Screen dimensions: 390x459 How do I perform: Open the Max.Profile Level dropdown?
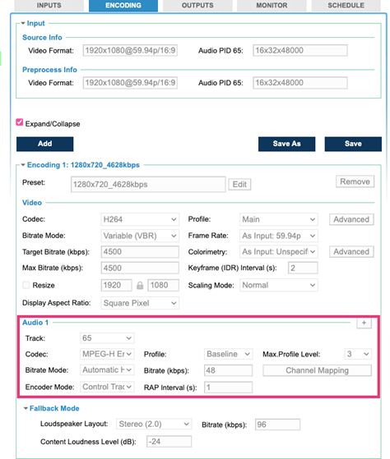coord(358,354)
